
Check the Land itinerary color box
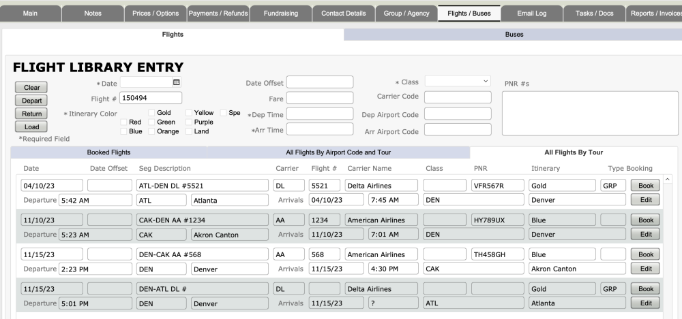(189, 131)
